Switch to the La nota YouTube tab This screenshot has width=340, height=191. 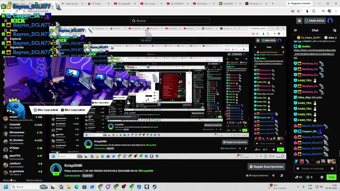click(151, 4)
